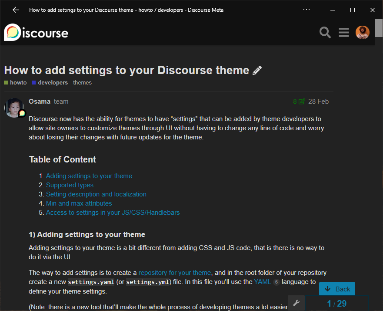The image size is (383, 311).
Task: Jump to Setting description and localization
Action: [x=96, y=194]
